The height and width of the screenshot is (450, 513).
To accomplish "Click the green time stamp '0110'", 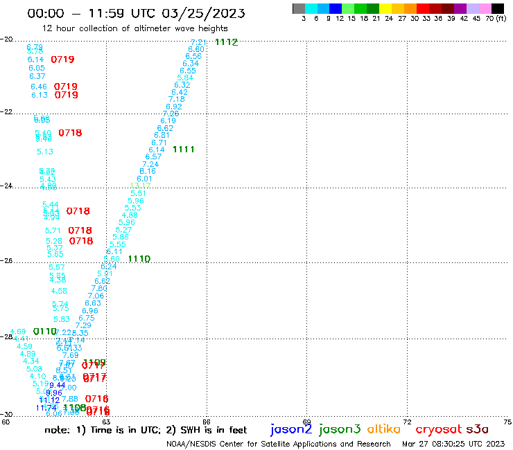I will tap(45, 332).
